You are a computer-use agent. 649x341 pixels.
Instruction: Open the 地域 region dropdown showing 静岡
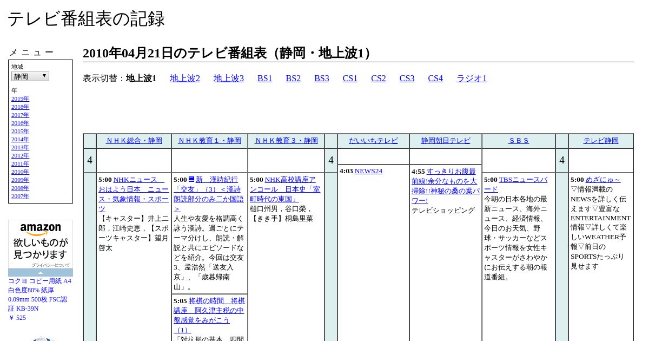click(30, 76)
